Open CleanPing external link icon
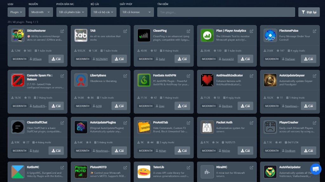 189,31
